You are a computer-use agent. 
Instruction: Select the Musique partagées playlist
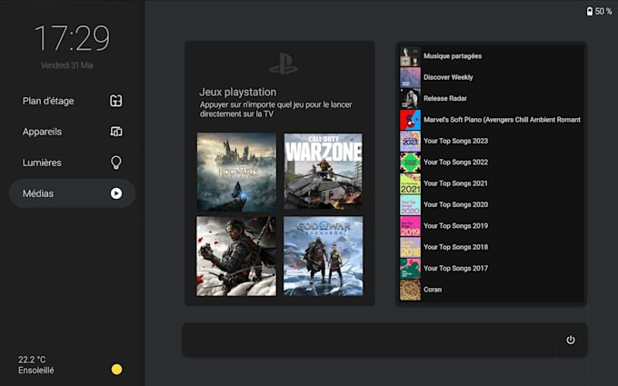pyautogui.click(x=491, y=56)
